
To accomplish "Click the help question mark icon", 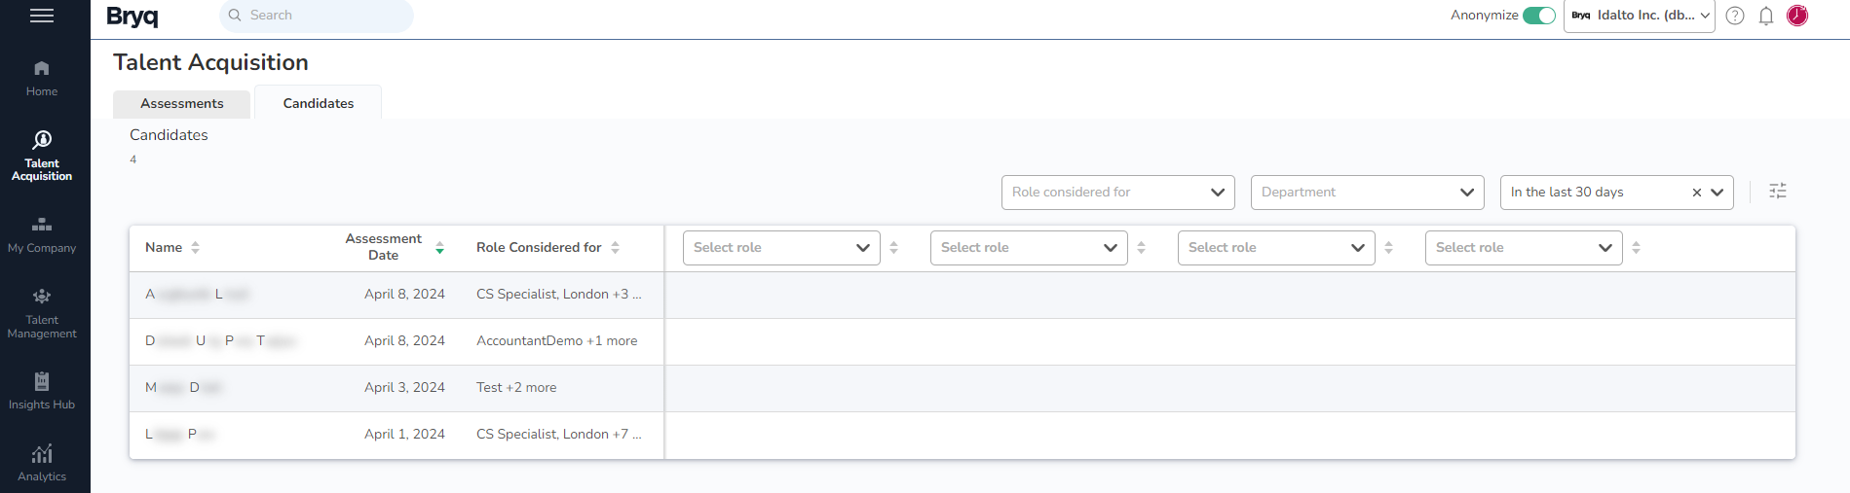I will coord(1735,16).
